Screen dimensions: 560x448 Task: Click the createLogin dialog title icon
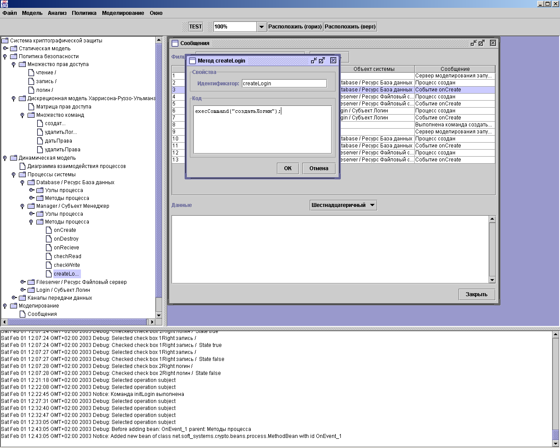tap(192, 61)
